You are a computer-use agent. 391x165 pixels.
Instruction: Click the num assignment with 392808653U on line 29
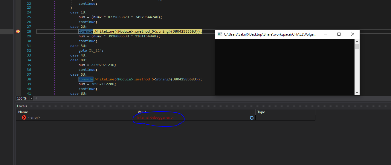point(119,36)
